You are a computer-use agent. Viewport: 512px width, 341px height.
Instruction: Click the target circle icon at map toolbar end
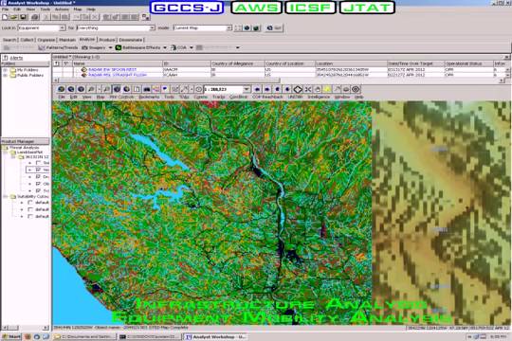pos(356,89)
